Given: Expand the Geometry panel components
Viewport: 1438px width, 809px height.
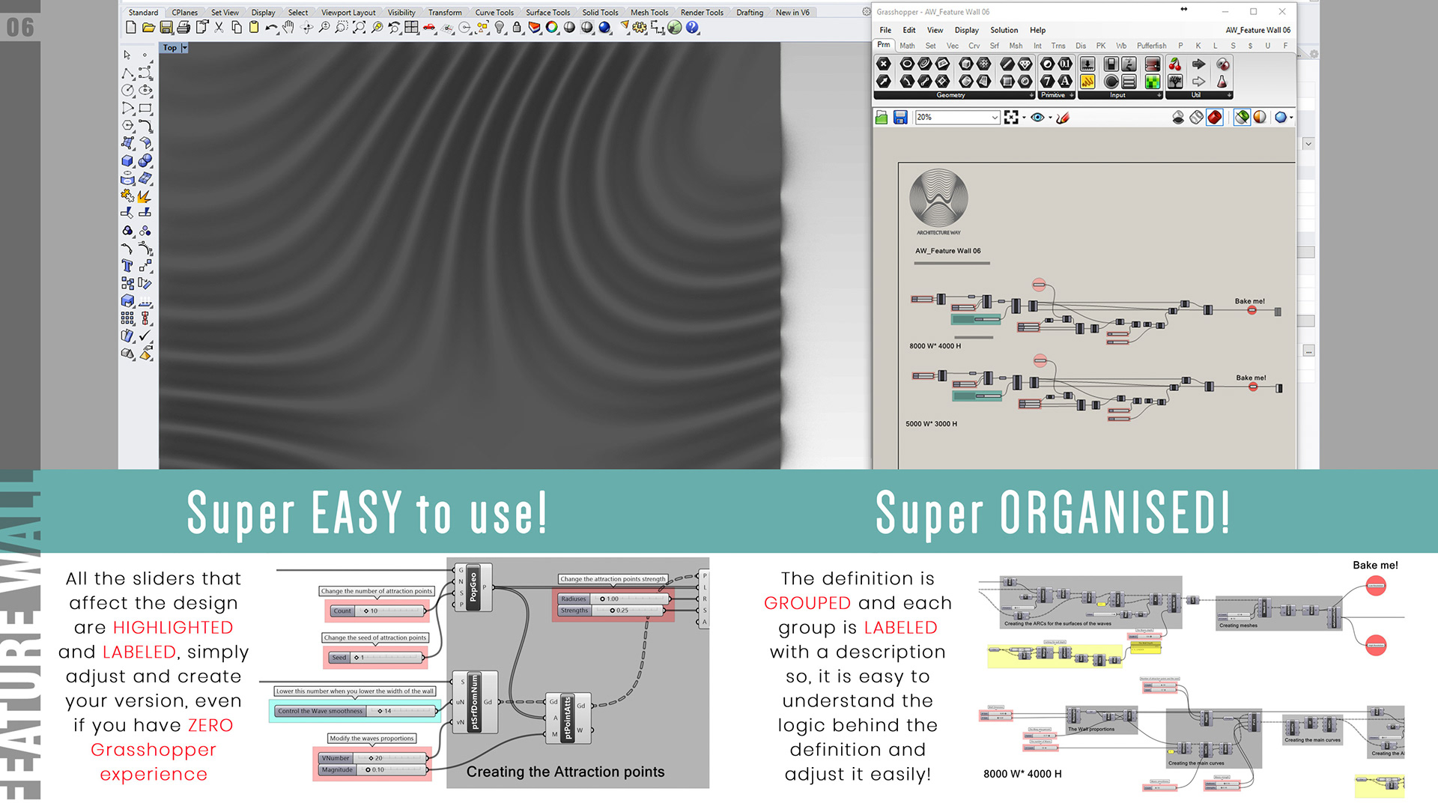Looking at the screenshot, I should click(1031, 95).
